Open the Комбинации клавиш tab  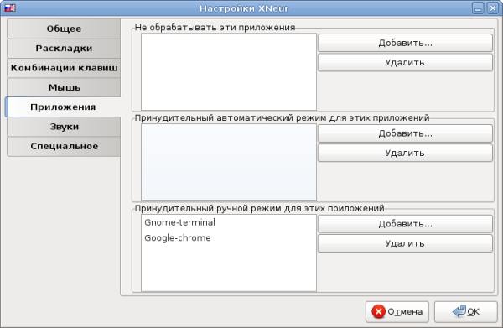click(x=64, y=68)
